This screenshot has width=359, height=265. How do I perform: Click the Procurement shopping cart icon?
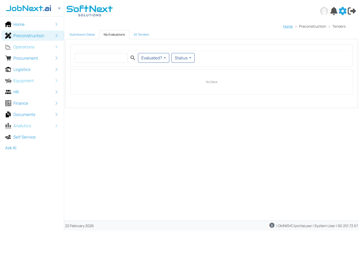tap(8, 58)
